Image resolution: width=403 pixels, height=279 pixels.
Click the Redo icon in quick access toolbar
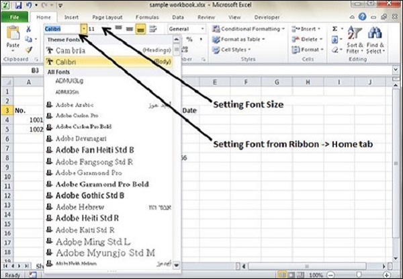[44, 5]
